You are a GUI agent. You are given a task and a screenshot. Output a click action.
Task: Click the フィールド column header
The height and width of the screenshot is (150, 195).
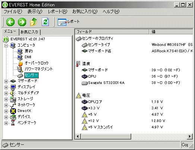(x=112, y=32)
